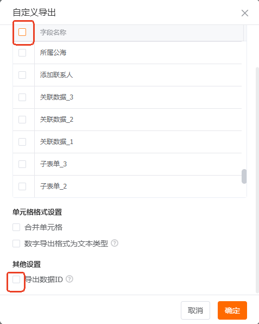Check the 所属公海 field
259x324 pixels.
tap(22, 53)
